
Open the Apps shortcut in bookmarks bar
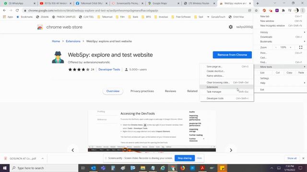click(8, 17)
